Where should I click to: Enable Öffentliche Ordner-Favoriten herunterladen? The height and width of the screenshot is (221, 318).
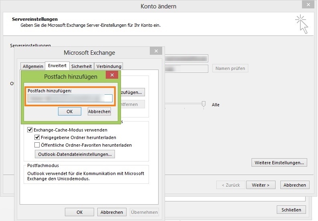point(37,145)
